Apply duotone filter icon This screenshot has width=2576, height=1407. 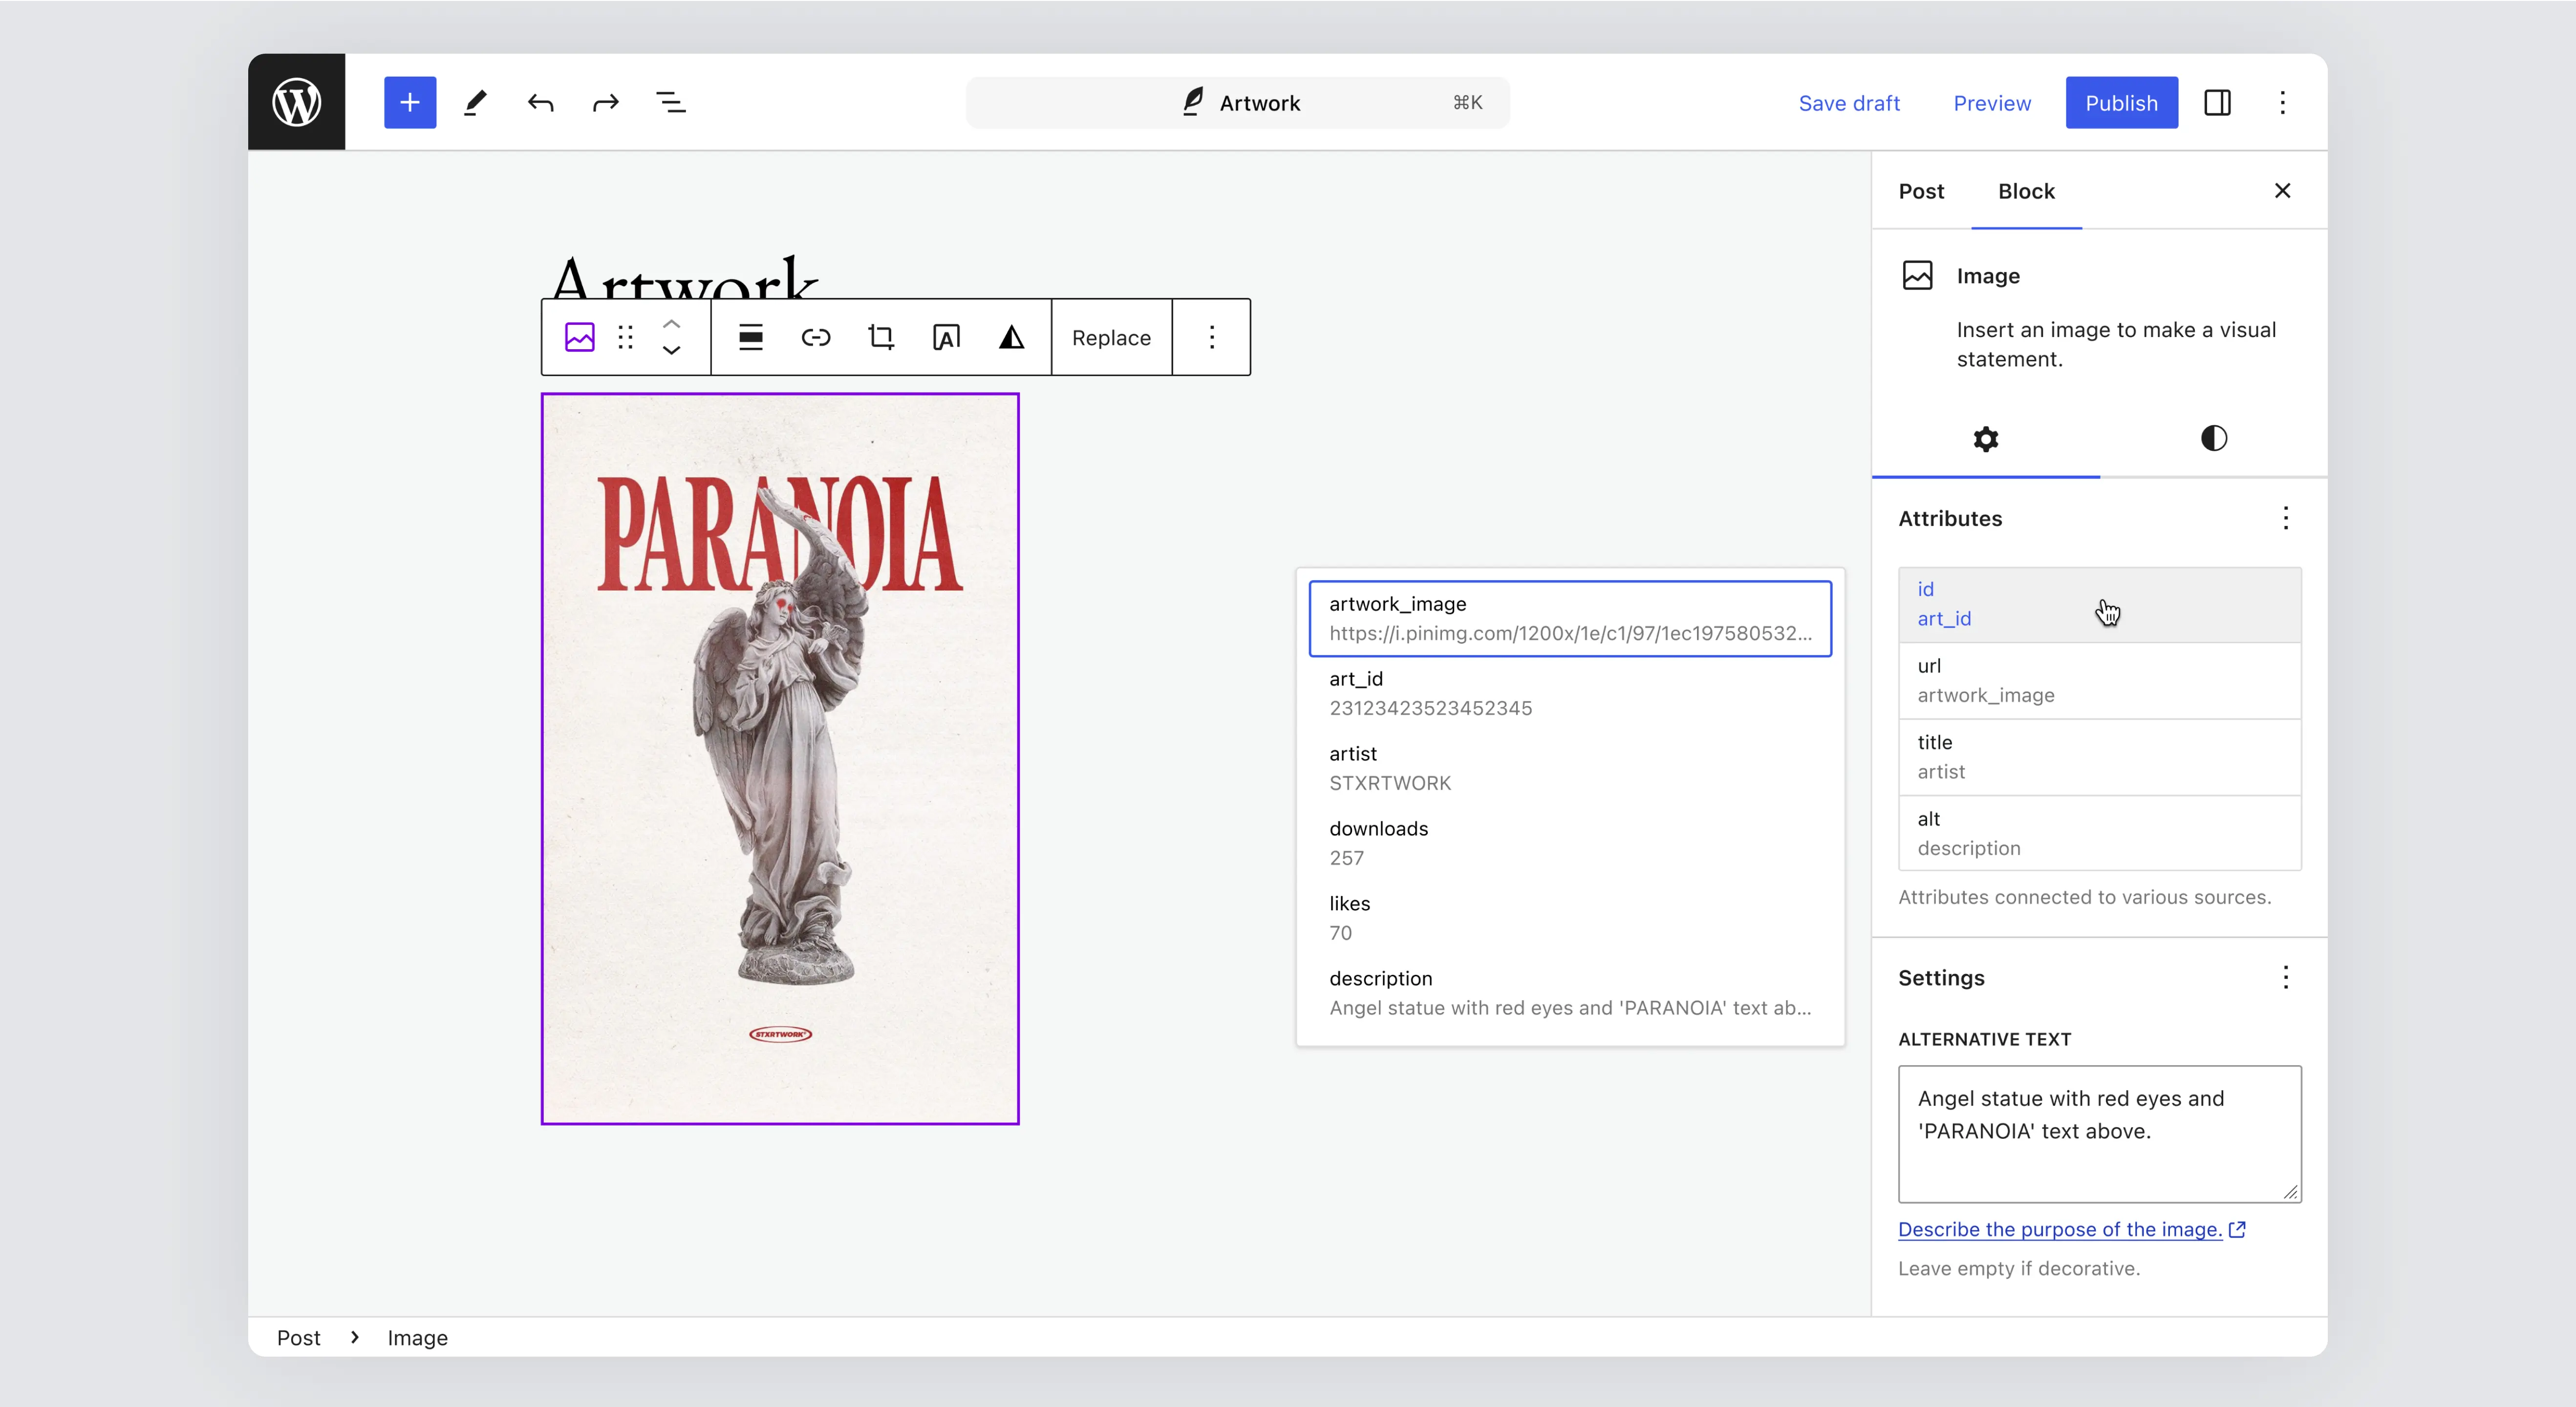coord(1011,337)
